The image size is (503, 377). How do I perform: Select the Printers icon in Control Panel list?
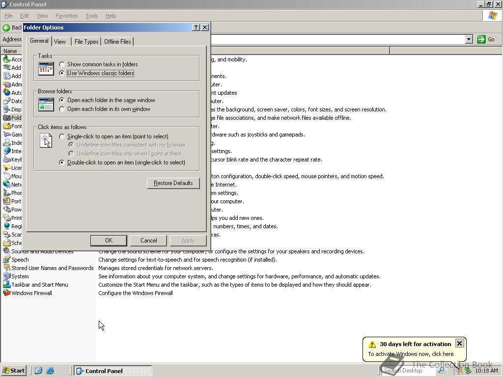7,217
